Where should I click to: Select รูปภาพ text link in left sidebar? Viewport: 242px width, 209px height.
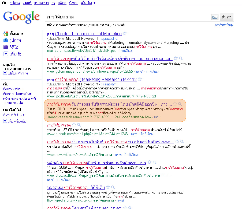click(15, 40)
